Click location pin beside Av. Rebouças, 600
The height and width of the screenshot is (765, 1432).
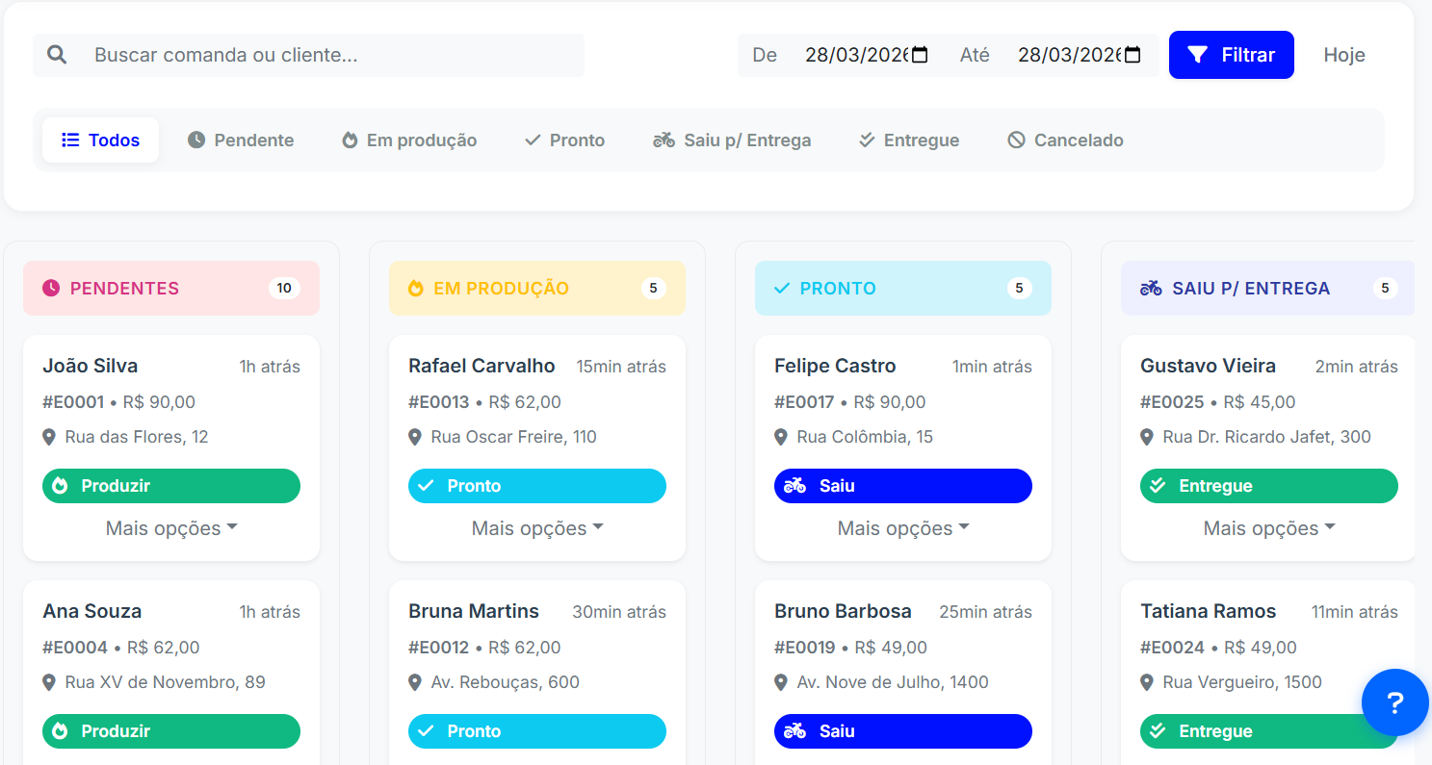tap(415, 682)
